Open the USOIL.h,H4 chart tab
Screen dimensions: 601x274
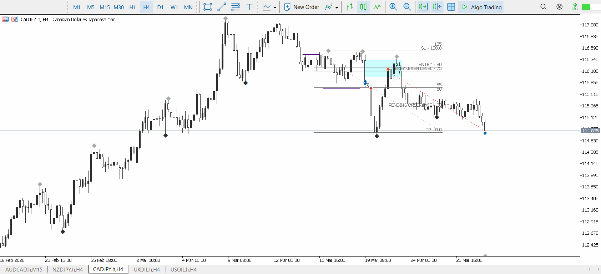(183, 270)
